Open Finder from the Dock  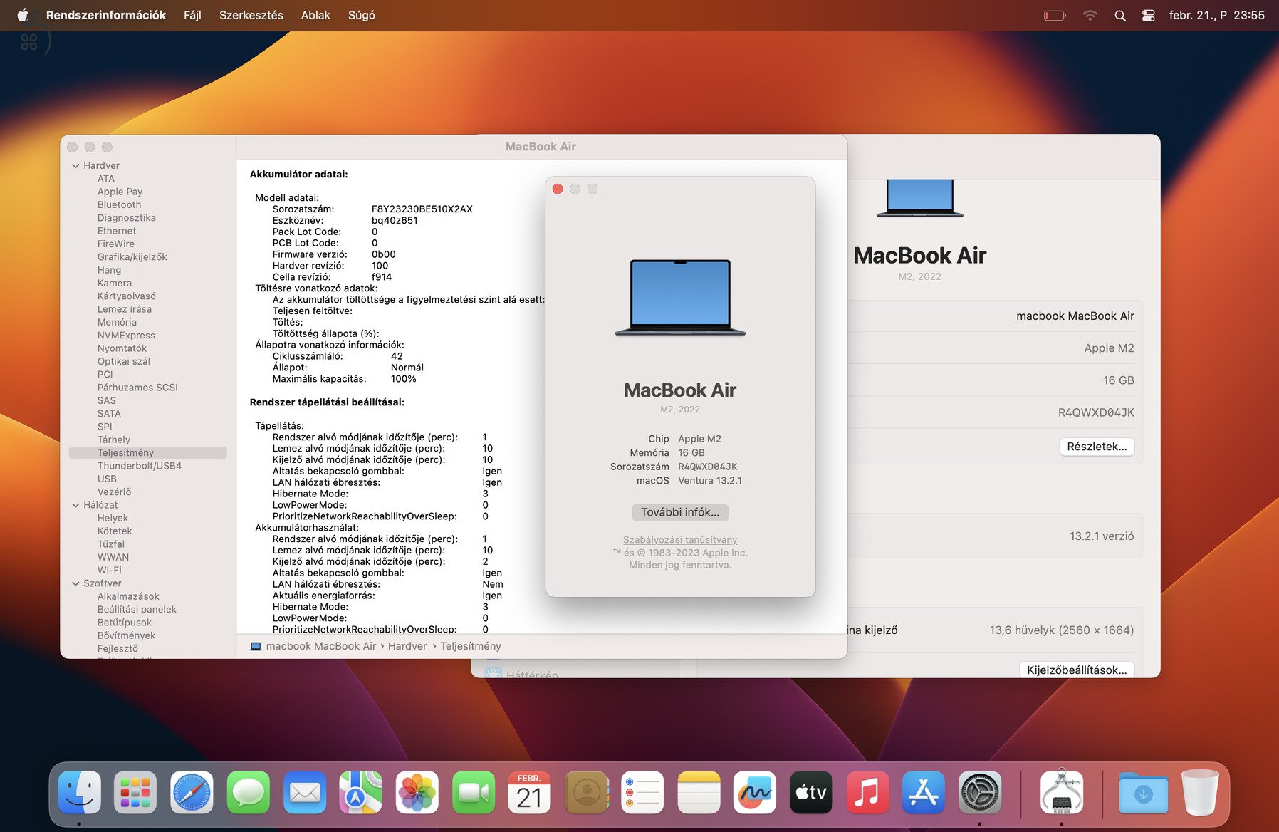pyautogui.click(x=79, y=792)
